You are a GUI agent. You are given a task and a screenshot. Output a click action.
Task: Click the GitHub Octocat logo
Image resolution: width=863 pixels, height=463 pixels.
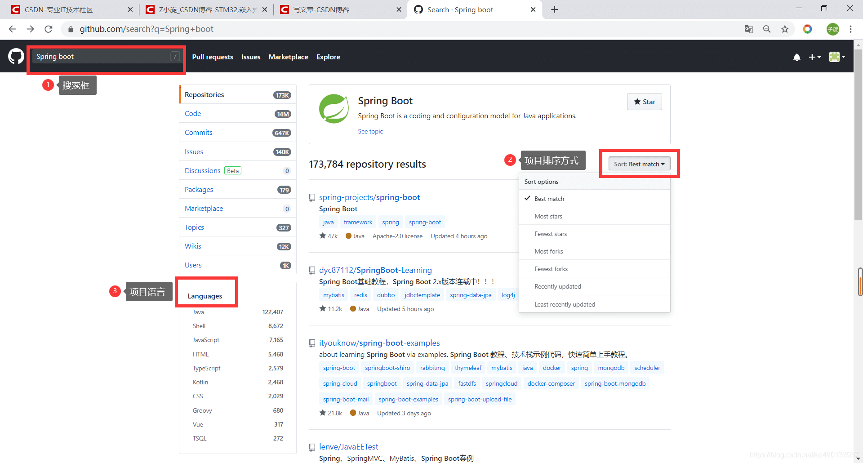(16, 57)
